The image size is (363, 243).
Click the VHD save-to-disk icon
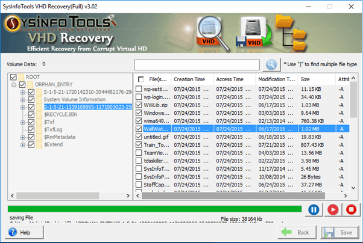(253, 32)
